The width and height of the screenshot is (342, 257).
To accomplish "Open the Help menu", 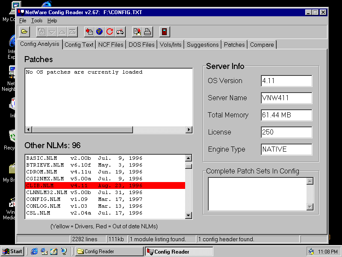I will point(52,21).
